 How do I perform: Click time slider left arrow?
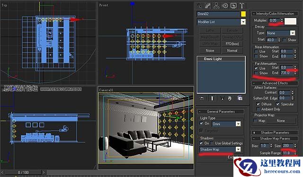[2, 172]
